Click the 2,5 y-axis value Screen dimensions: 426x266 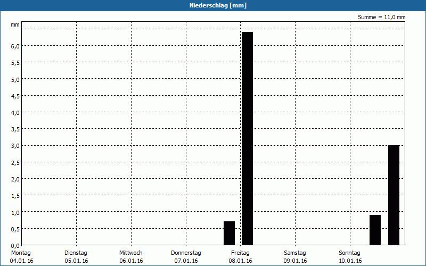(15, 163)
